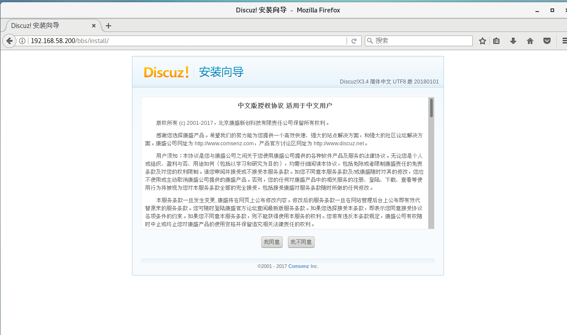Screen dimensions: 567x335
Task: Show bookmarks list icon
Action: click(x=496, y=41)
